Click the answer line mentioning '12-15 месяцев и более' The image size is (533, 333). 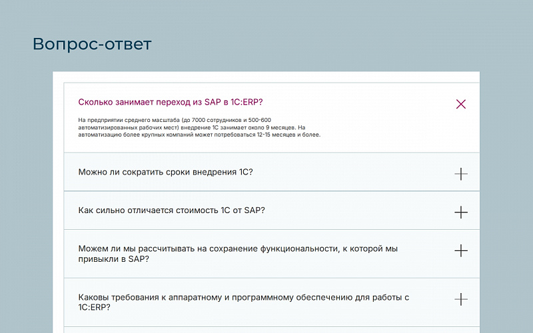coord(199,135)
